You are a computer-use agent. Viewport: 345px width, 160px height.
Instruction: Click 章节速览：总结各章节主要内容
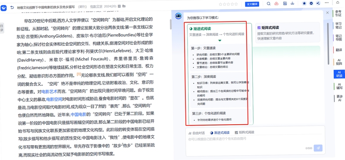pyautogui.click(x=215, y=63)
